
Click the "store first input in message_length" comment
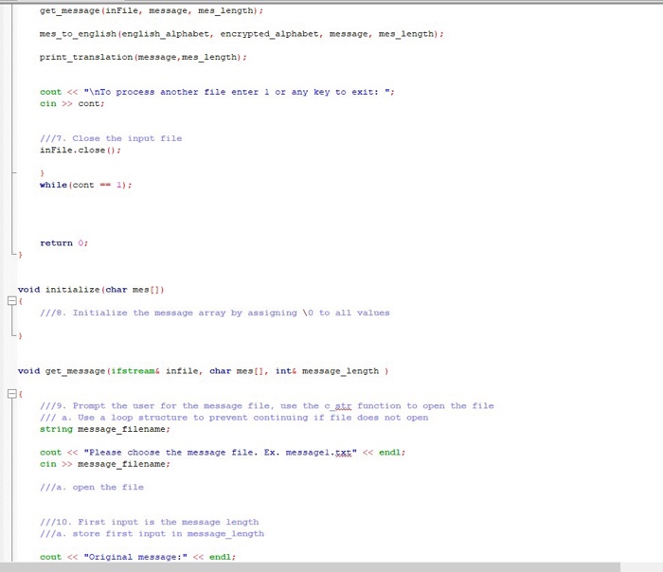152,534
